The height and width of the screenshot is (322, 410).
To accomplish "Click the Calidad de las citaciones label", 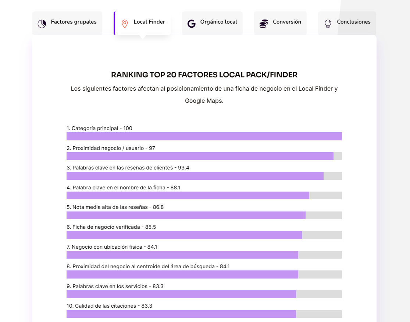I will tap(109, 306).
